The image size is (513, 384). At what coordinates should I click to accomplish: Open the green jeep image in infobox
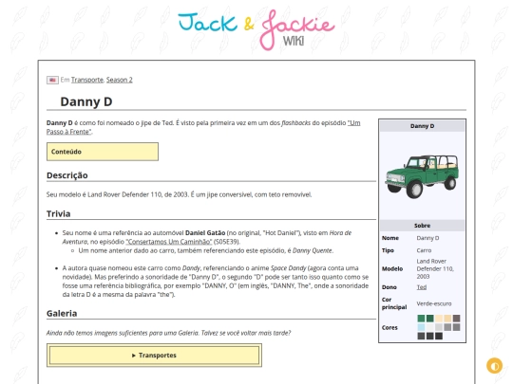point(422,176)
